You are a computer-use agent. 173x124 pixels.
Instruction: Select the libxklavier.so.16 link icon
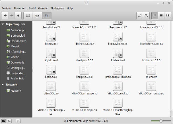coord(118,37)
